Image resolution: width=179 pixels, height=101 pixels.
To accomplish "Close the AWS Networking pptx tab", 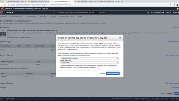I will tap(25, 1).
